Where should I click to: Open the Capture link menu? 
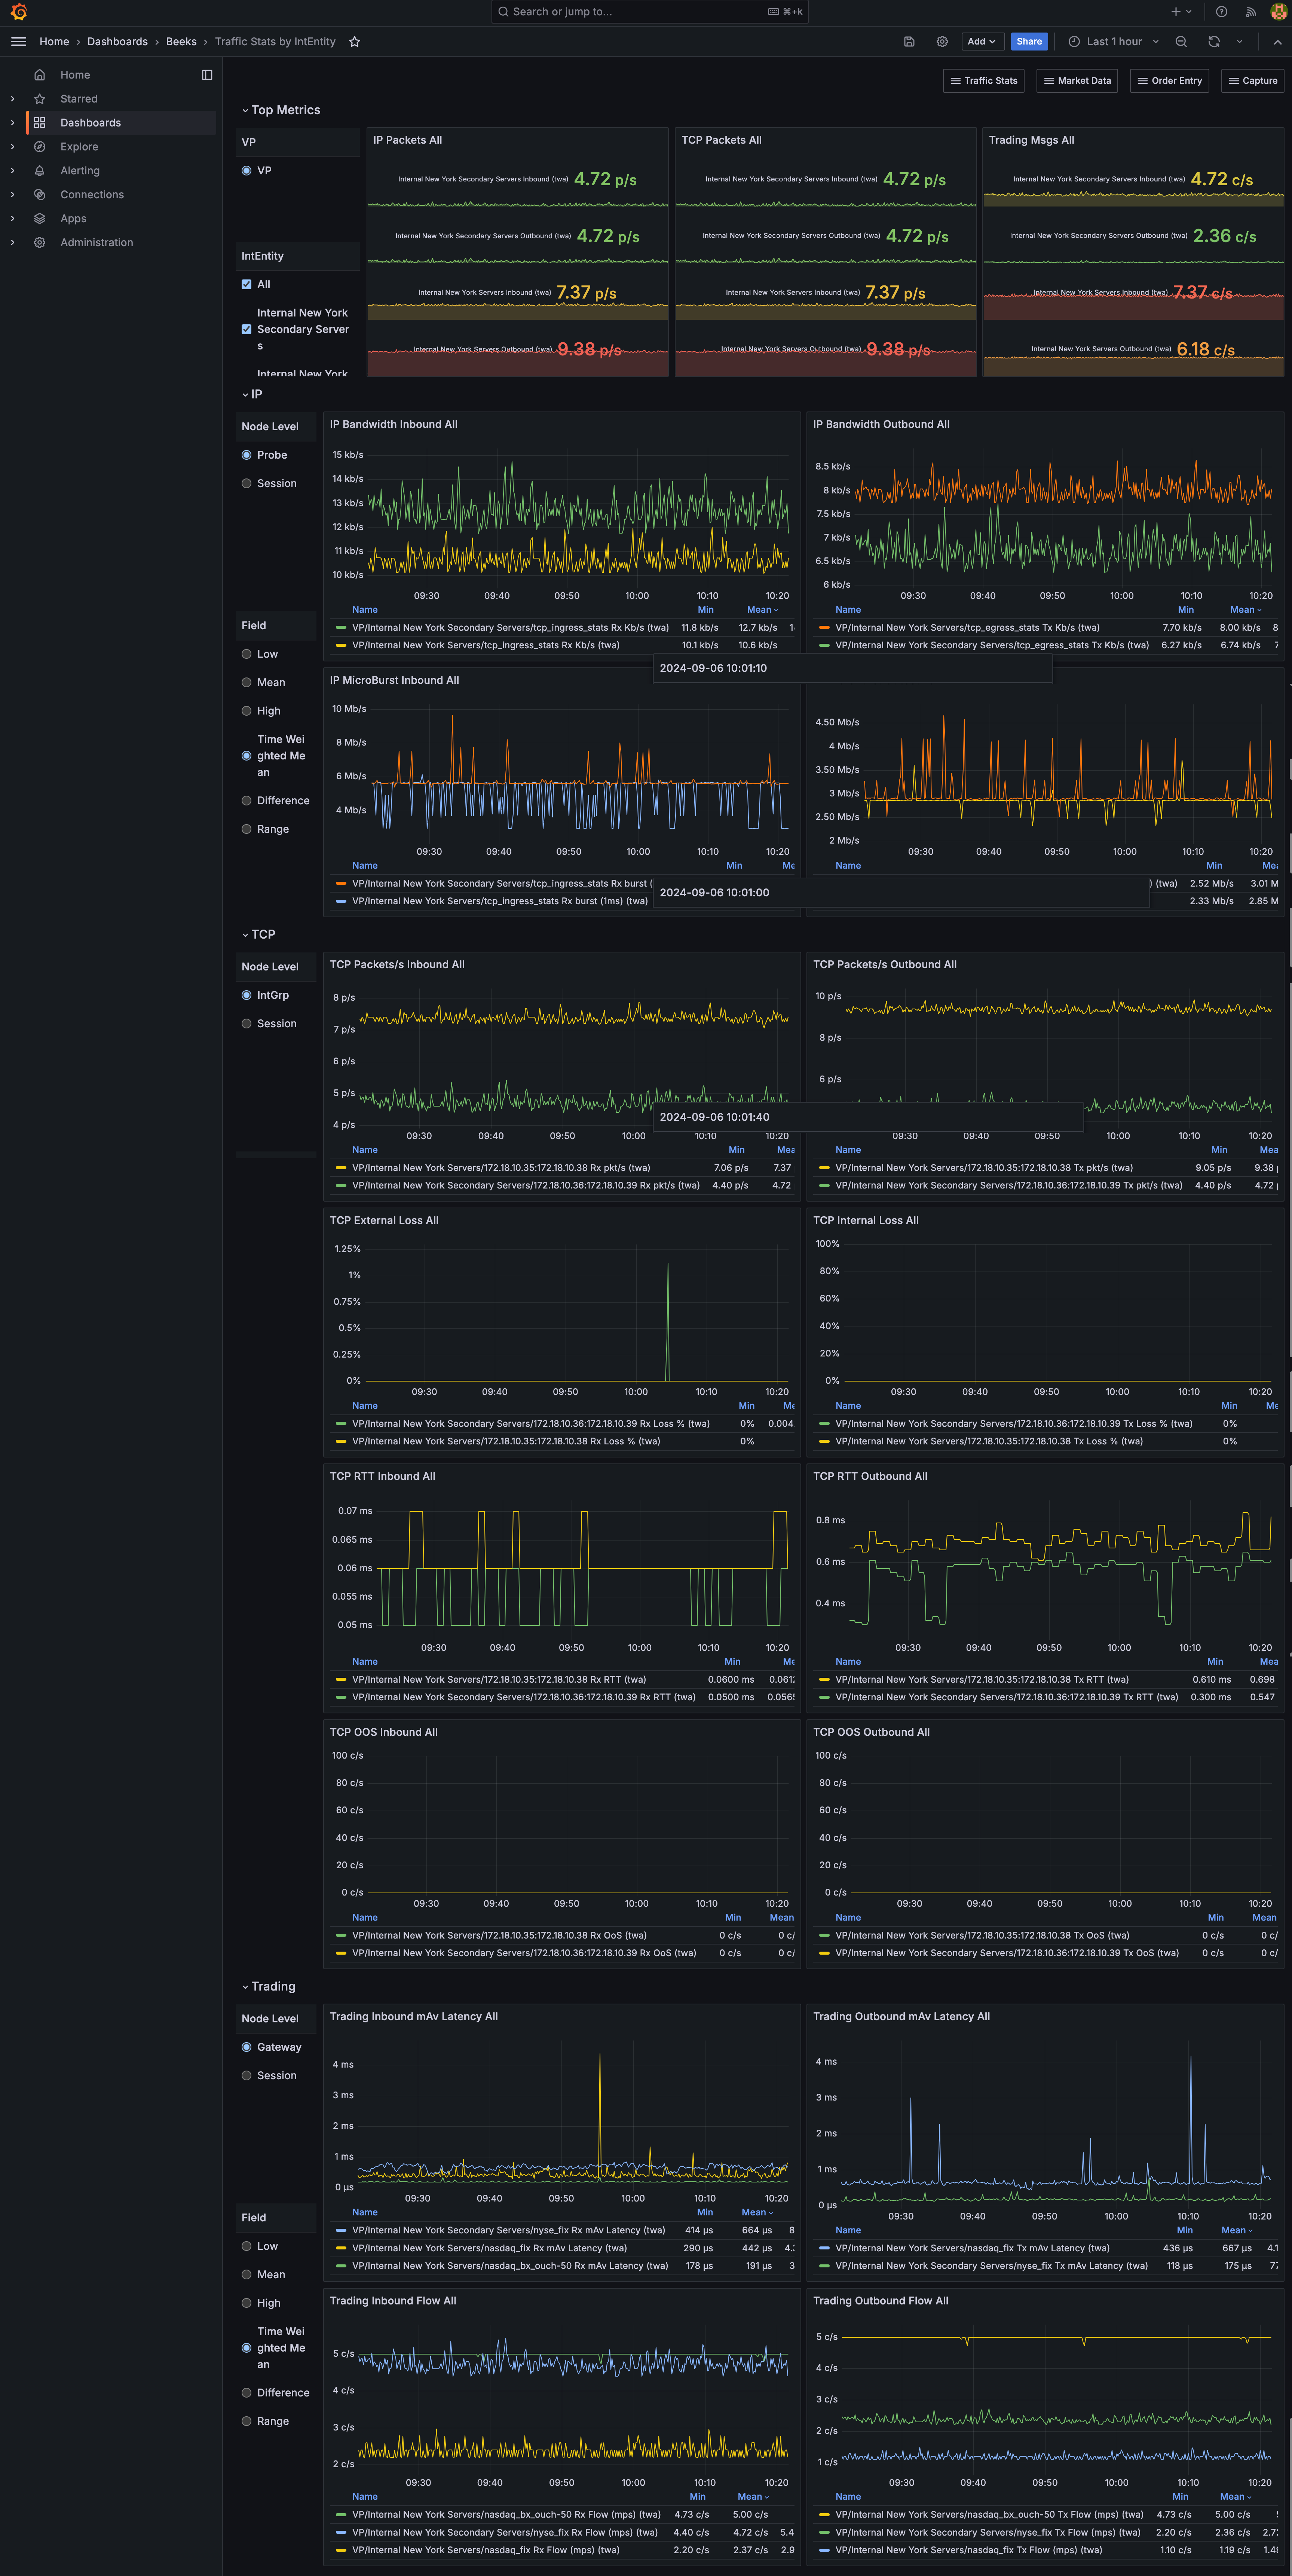[1253, 81]
